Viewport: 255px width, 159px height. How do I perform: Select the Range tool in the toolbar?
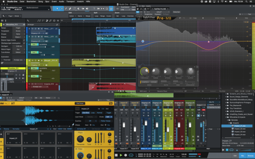[62, 9]
